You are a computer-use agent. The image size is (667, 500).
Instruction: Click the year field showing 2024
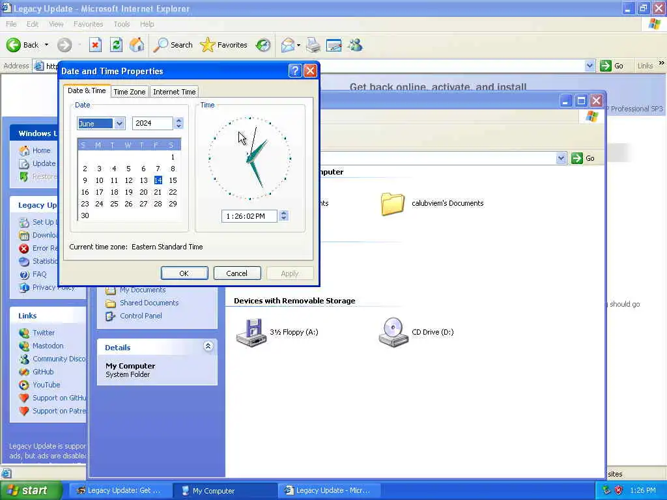tap(152, 123)
